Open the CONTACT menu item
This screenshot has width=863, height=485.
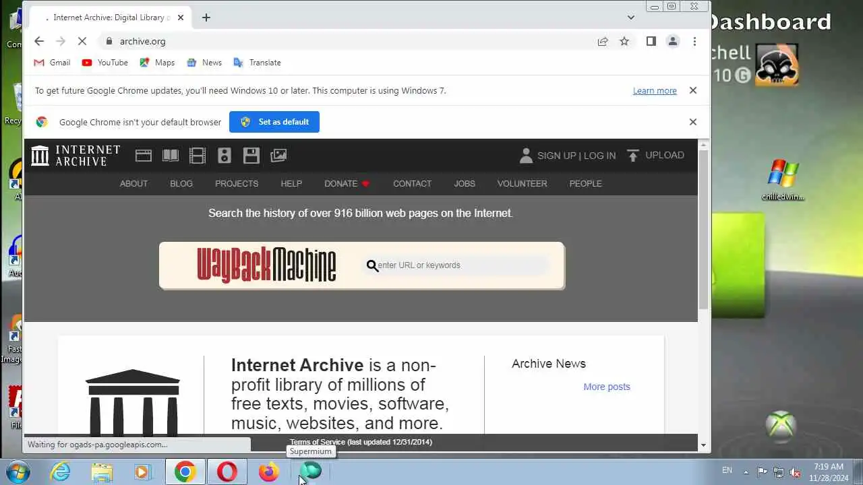tap(412, 183)
